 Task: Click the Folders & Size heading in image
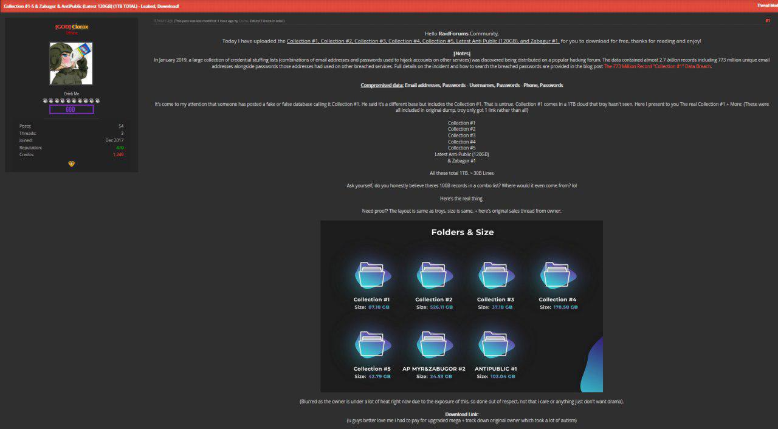(463, 232)
